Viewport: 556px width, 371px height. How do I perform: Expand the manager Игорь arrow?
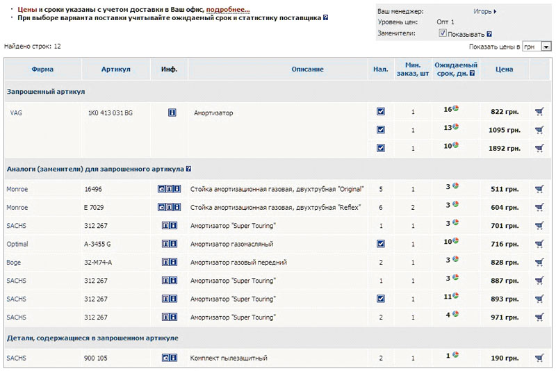[495, 11]
